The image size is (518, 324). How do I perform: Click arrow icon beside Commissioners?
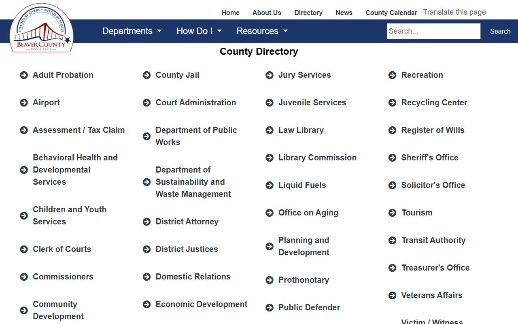(24, 277)
